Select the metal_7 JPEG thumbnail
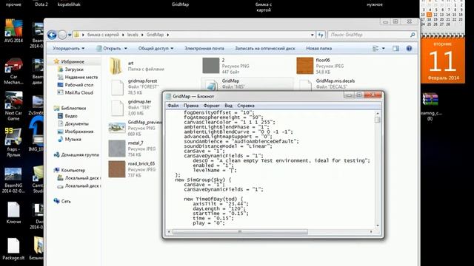The image size is (474, 266). 117,149
